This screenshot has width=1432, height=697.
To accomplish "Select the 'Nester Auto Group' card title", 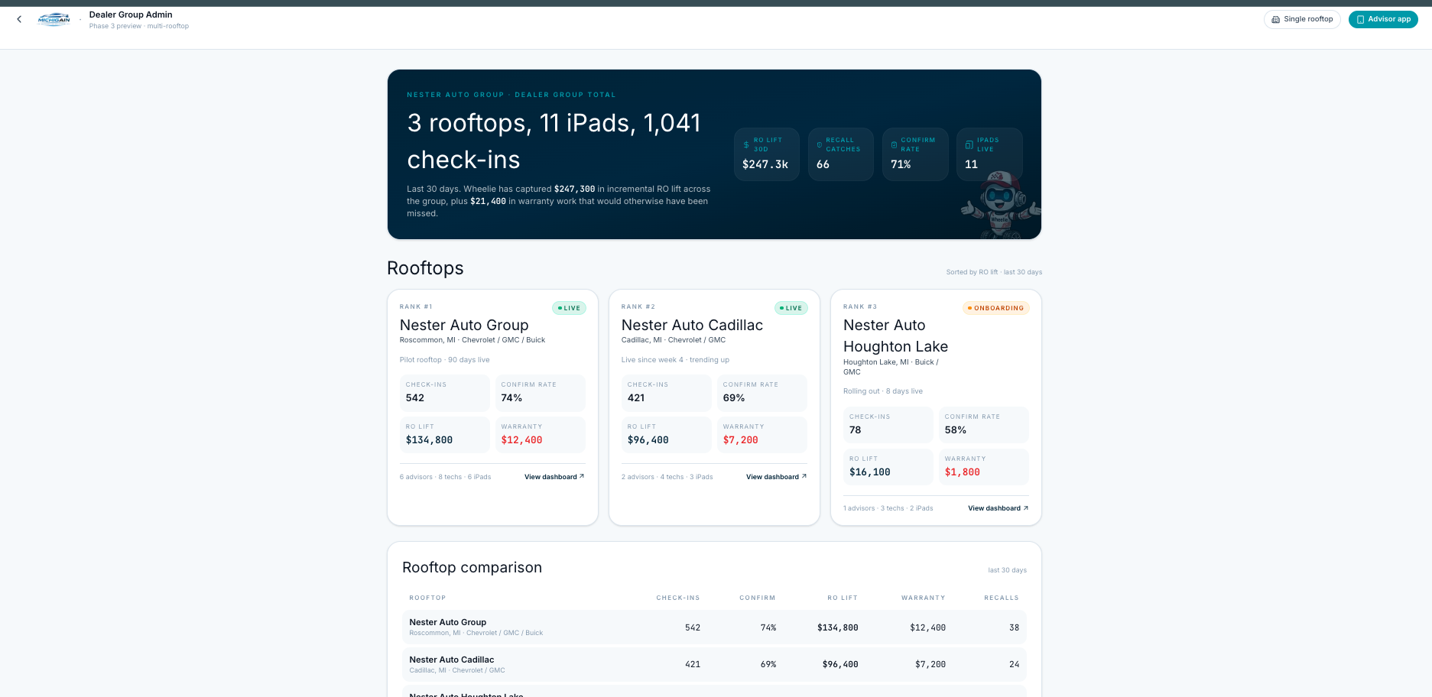I will click(x=464, y=325).
